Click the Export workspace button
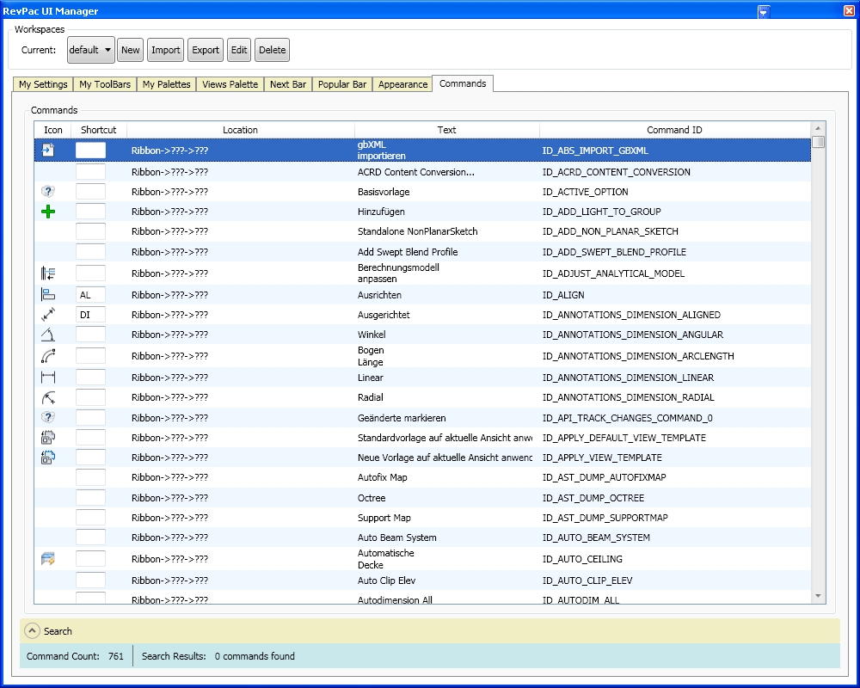The width and height of the screenshot is (860, 688). pyautogui.click(x=206, y=50)
